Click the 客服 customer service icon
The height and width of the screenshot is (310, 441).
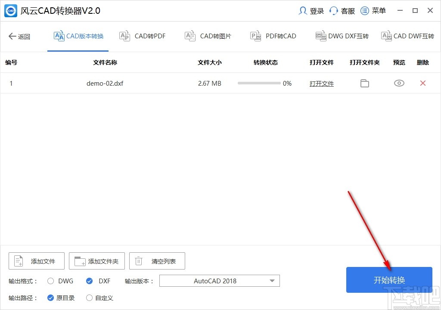(x=334, y=10)
